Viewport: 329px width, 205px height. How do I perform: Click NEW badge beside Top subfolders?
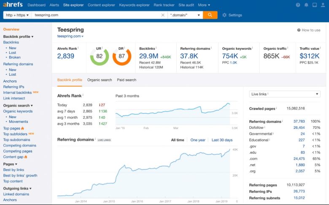point(31,133)
